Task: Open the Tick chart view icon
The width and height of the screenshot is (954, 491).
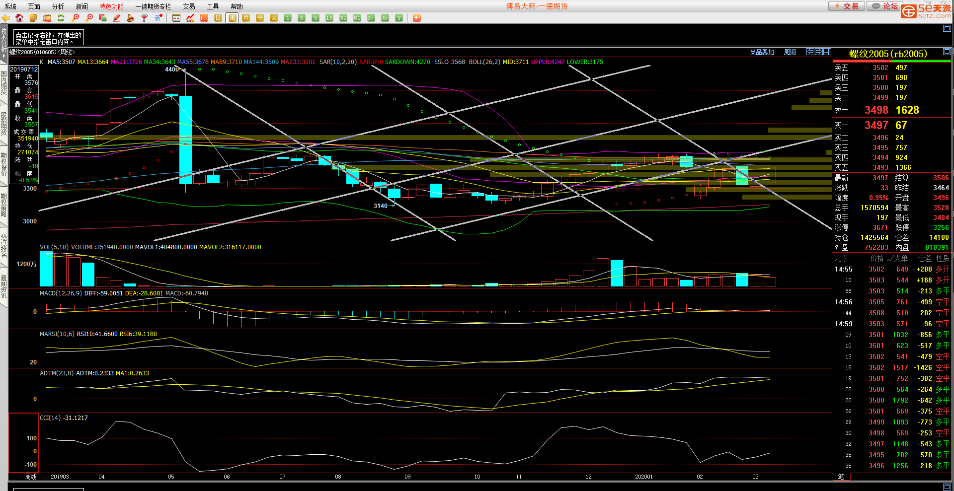Action: [x=204, y=18]
